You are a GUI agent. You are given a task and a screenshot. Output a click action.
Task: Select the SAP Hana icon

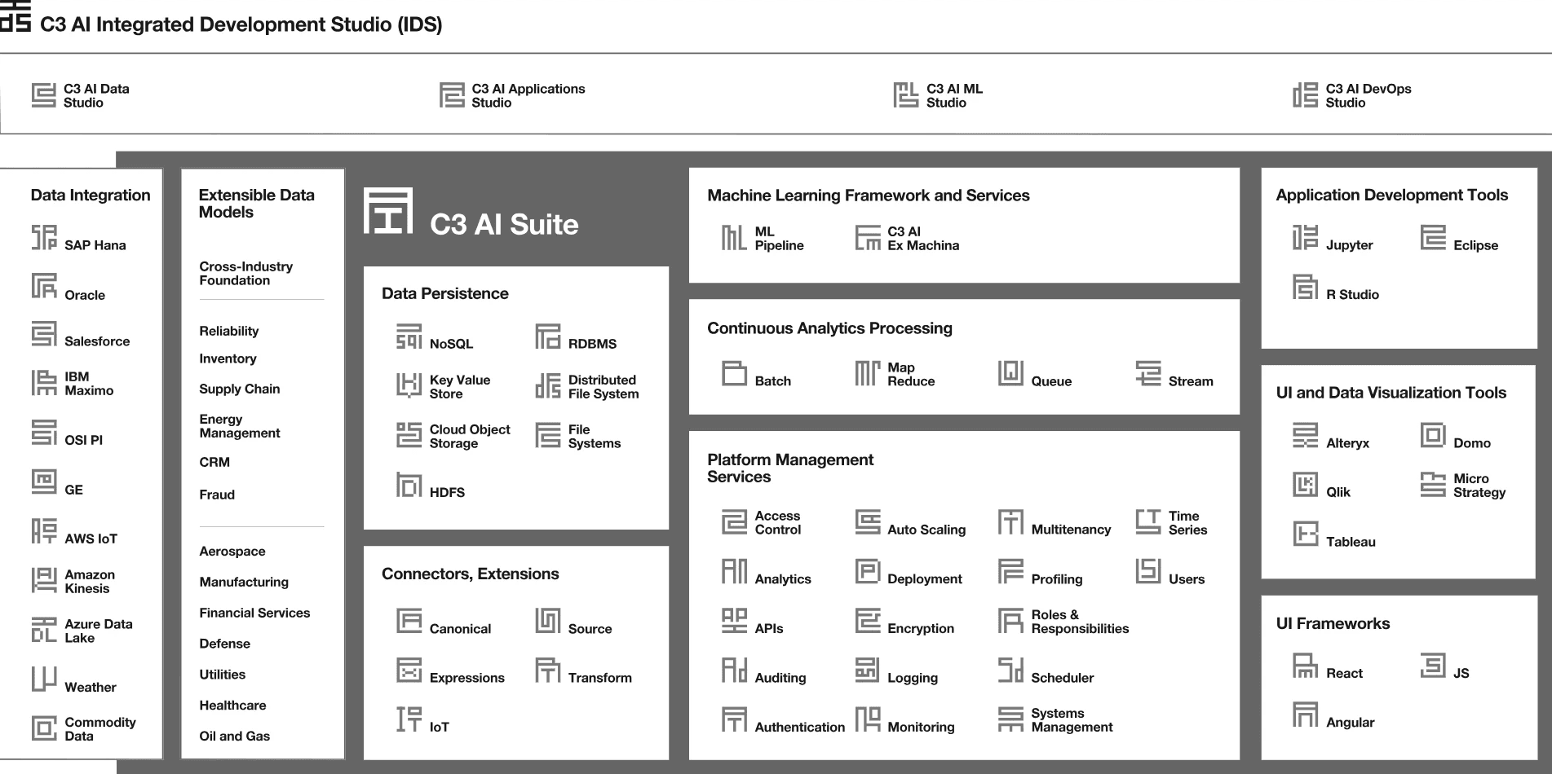tap(44, 238)
